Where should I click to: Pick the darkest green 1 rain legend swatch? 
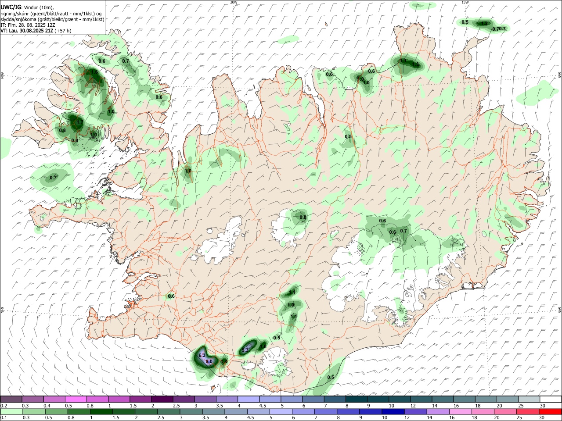coord(101,411)
